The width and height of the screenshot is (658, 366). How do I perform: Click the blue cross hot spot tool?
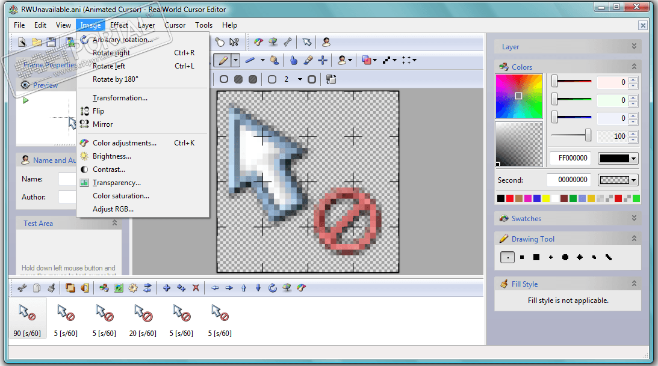(x=322, y=60)
